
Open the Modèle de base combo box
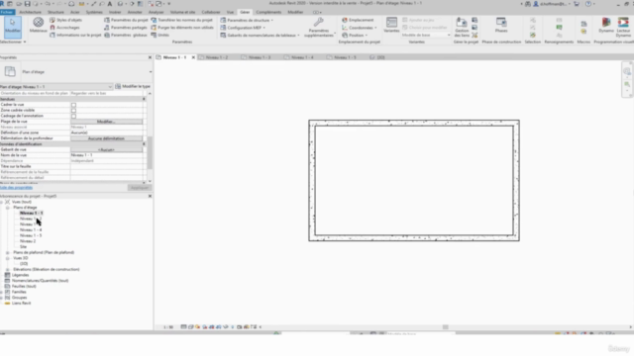(426, 36)
